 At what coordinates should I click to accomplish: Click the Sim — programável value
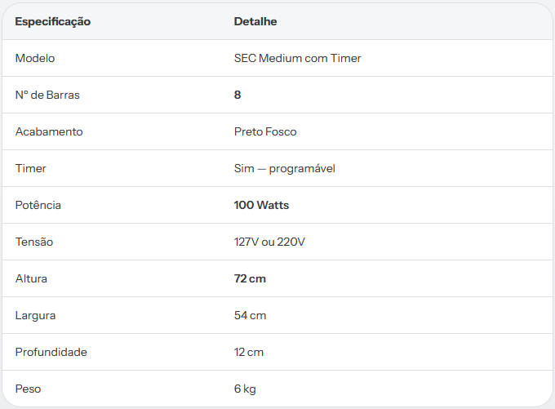pyautogui.click(x=285, y=168)
